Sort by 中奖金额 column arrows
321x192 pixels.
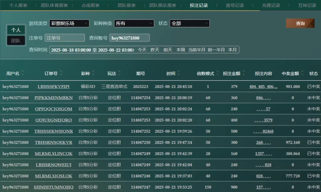point(303,73)
